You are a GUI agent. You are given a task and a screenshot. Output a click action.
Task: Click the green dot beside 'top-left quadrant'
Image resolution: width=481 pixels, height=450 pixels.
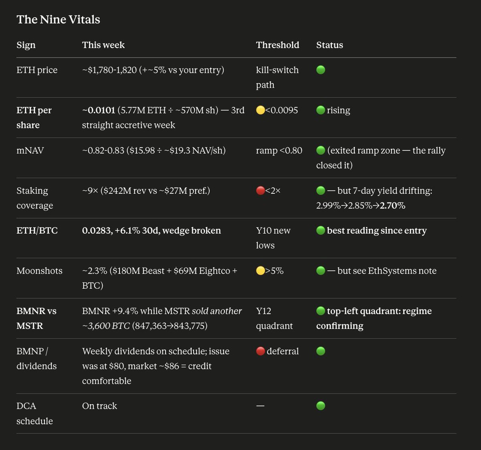point(321,311)
